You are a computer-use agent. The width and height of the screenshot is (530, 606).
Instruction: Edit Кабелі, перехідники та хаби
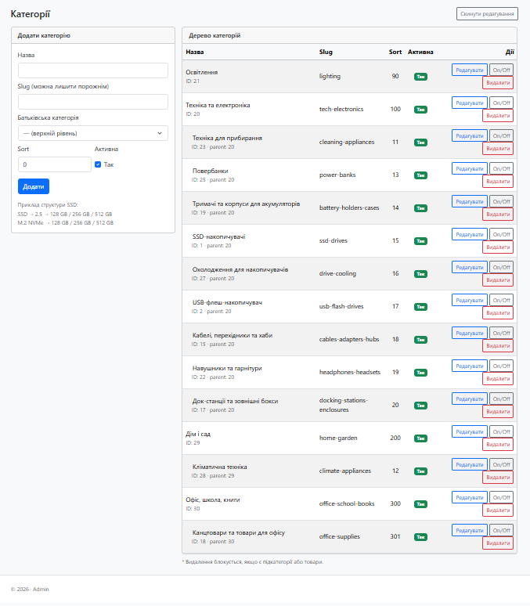(469, 333)
